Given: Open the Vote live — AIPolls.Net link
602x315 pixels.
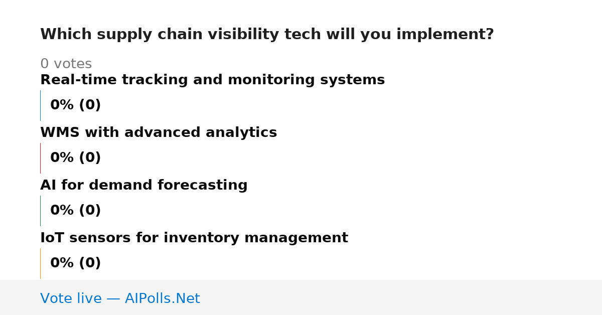Looking at the screenshot, I should tap(120, 299).
